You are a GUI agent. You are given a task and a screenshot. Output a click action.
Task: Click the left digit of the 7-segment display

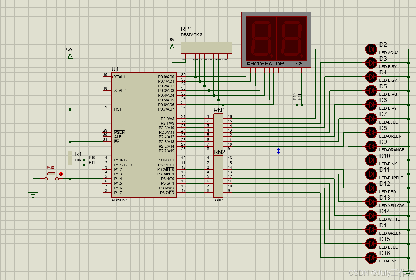(x=261, y=39)
